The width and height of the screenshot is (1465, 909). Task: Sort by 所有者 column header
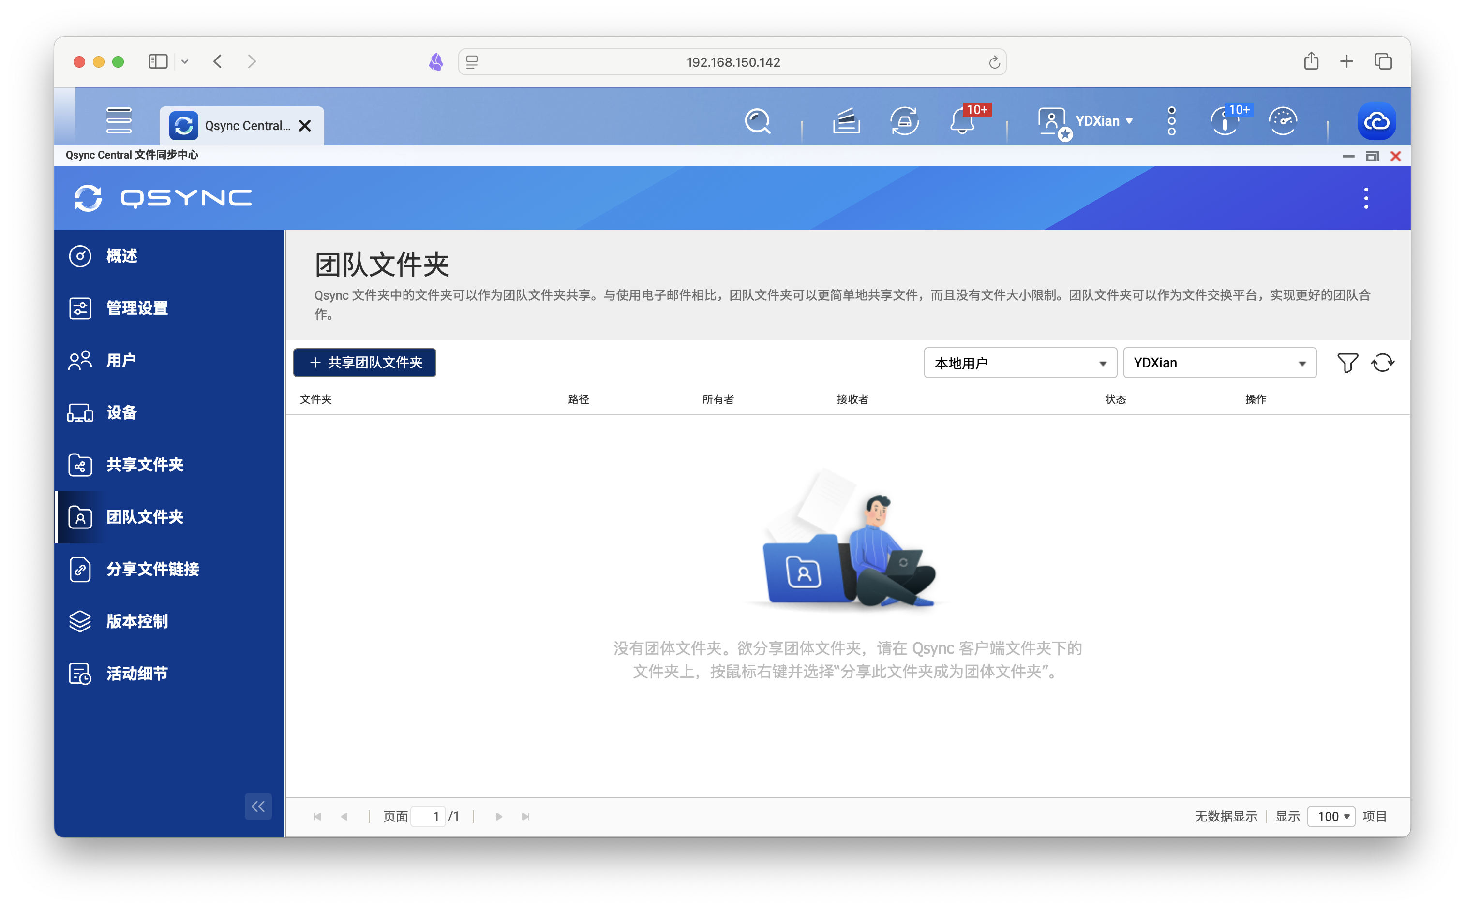tap(718, 399)
